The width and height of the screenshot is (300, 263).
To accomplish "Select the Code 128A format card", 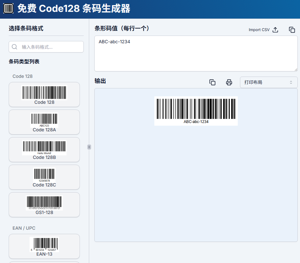I will point(44,122).
